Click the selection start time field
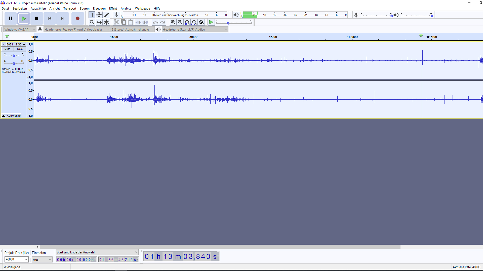The image size is (483, 271). 75,259
